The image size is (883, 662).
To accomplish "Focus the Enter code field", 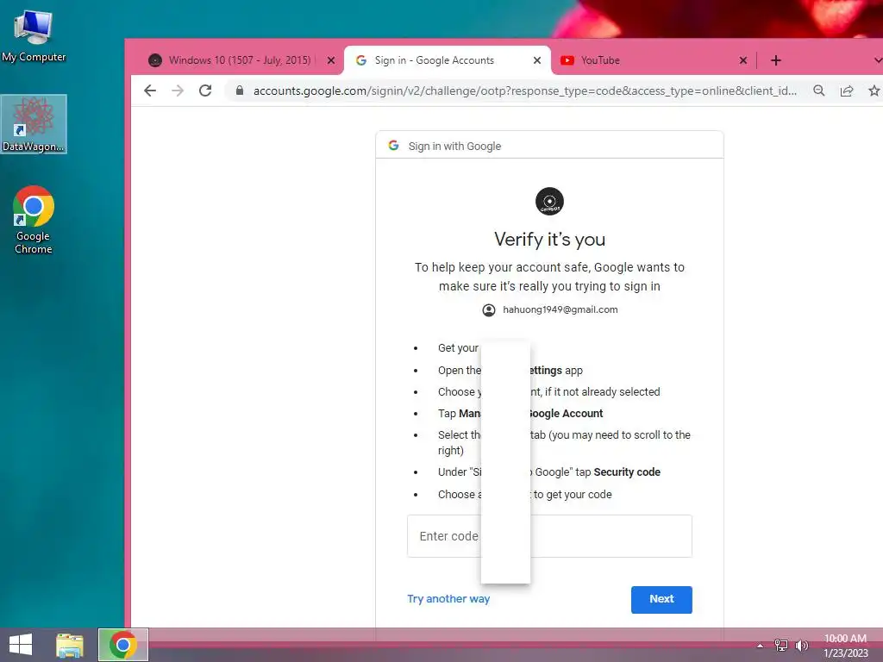I will tap(549, 536).
